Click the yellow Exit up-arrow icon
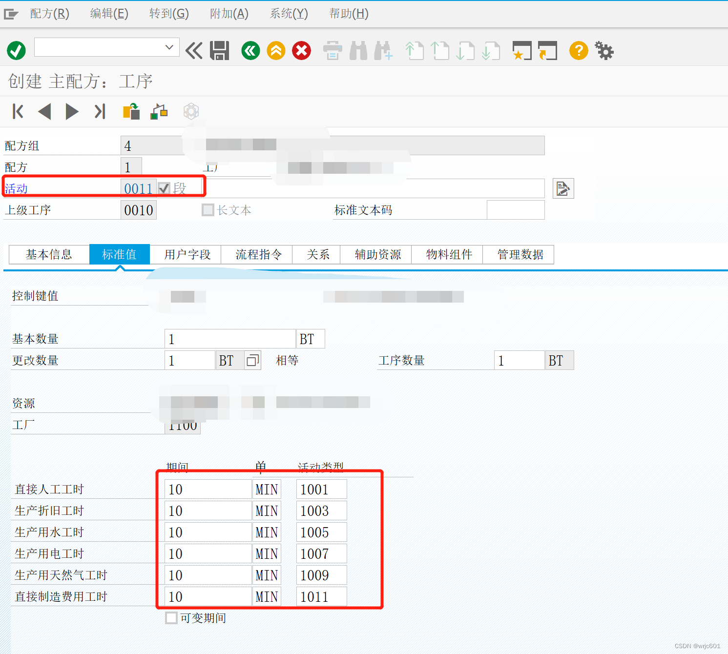This screenshot has height=654, width=728. point(276,50)
